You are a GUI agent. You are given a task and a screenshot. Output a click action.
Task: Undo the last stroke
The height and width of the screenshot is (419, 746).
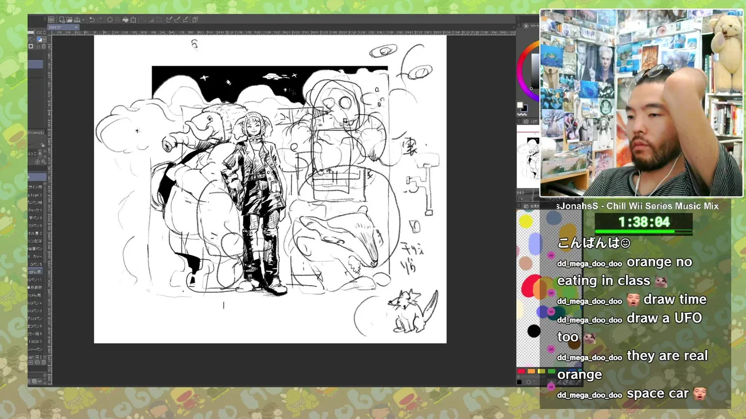coord(92,20)
